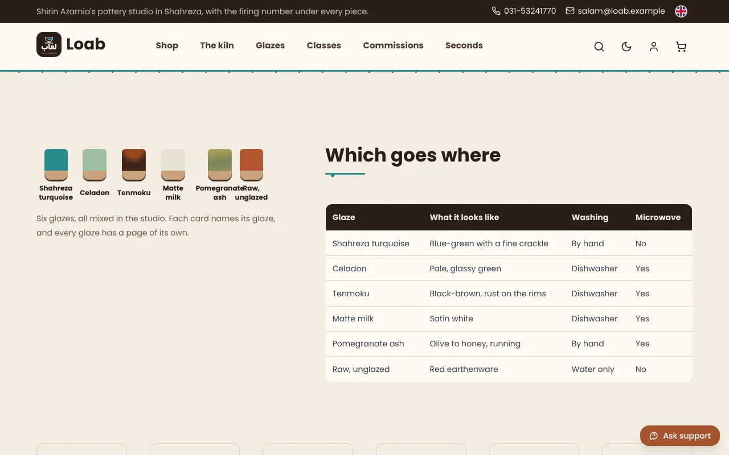This screenshot has width=729, height=455.
Task: Open the search magnifier icon
Action: tap(599, 47)
